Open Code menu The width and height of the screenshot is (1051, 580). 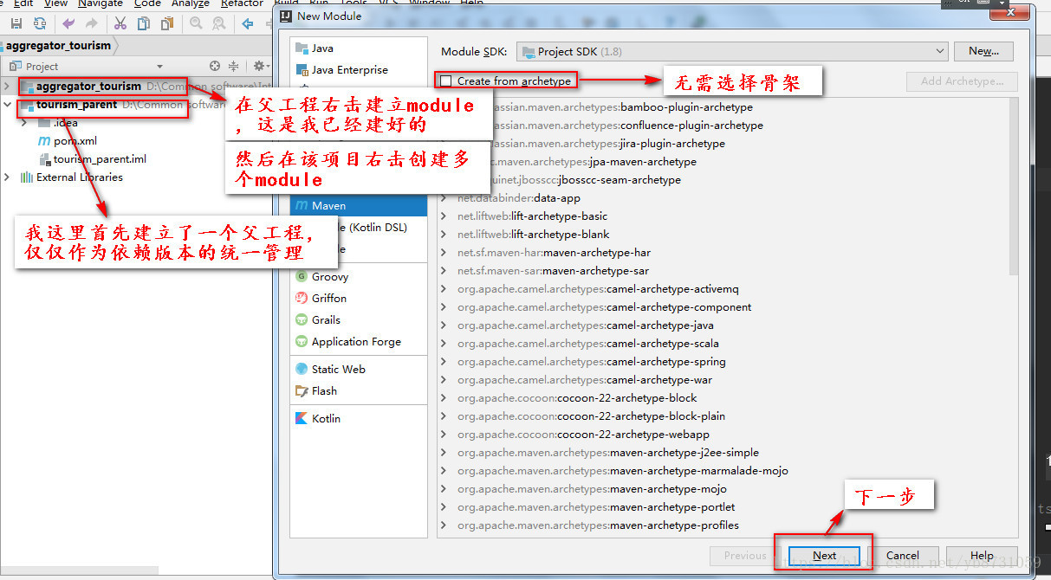[147, 3]
